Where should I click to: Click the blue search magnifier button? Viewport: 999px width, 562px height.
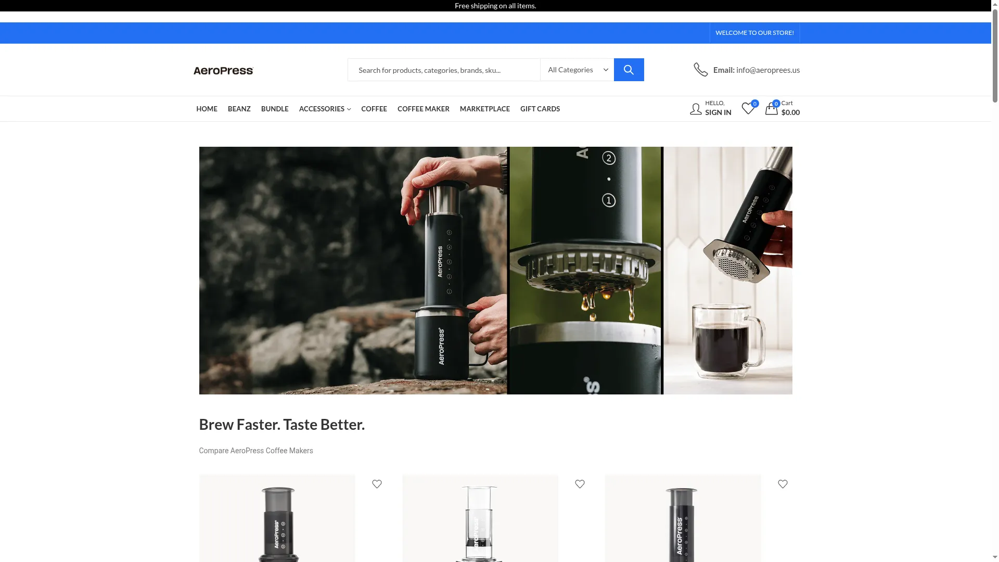(x=629, y=70)
